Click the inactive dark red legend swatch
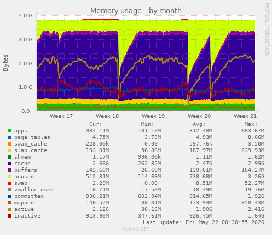 [9, 216]
